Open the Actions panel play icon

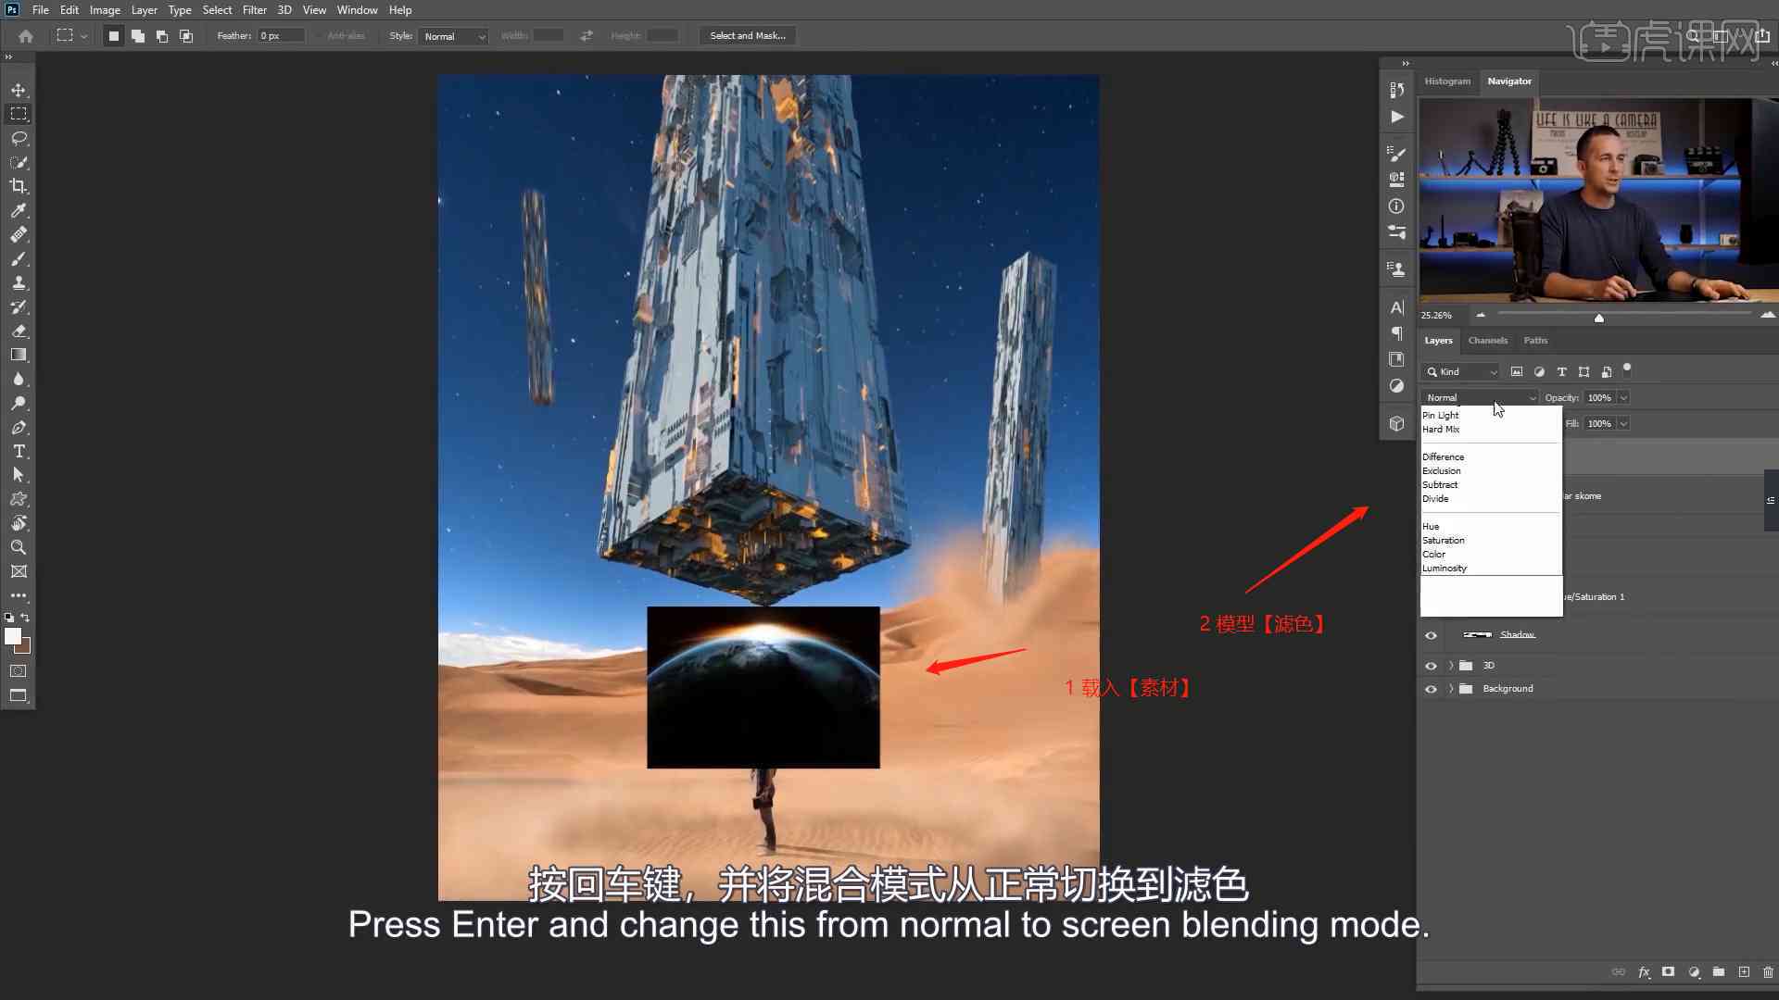coord(1396,117)
